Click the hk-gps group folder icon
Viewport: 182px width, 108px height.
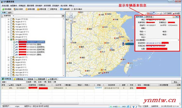click(x=14, y=19)
